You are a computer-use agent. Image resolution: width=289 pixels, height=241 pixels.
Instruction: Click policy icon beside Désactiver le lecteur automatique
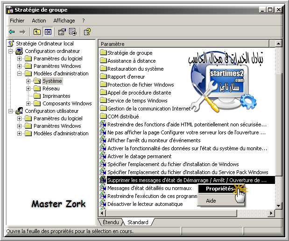[103, 204]
